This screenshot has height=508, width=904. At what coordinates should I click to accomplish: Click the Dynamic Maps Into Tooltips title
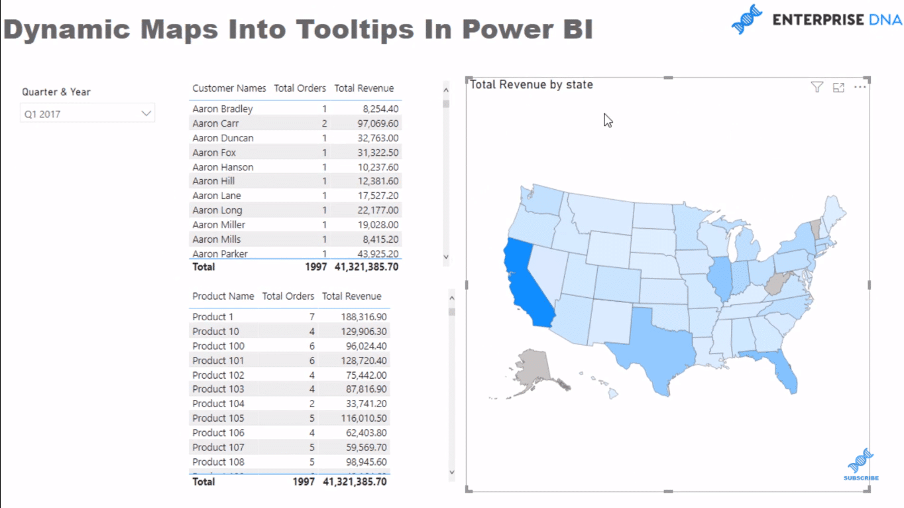point(298,30)
